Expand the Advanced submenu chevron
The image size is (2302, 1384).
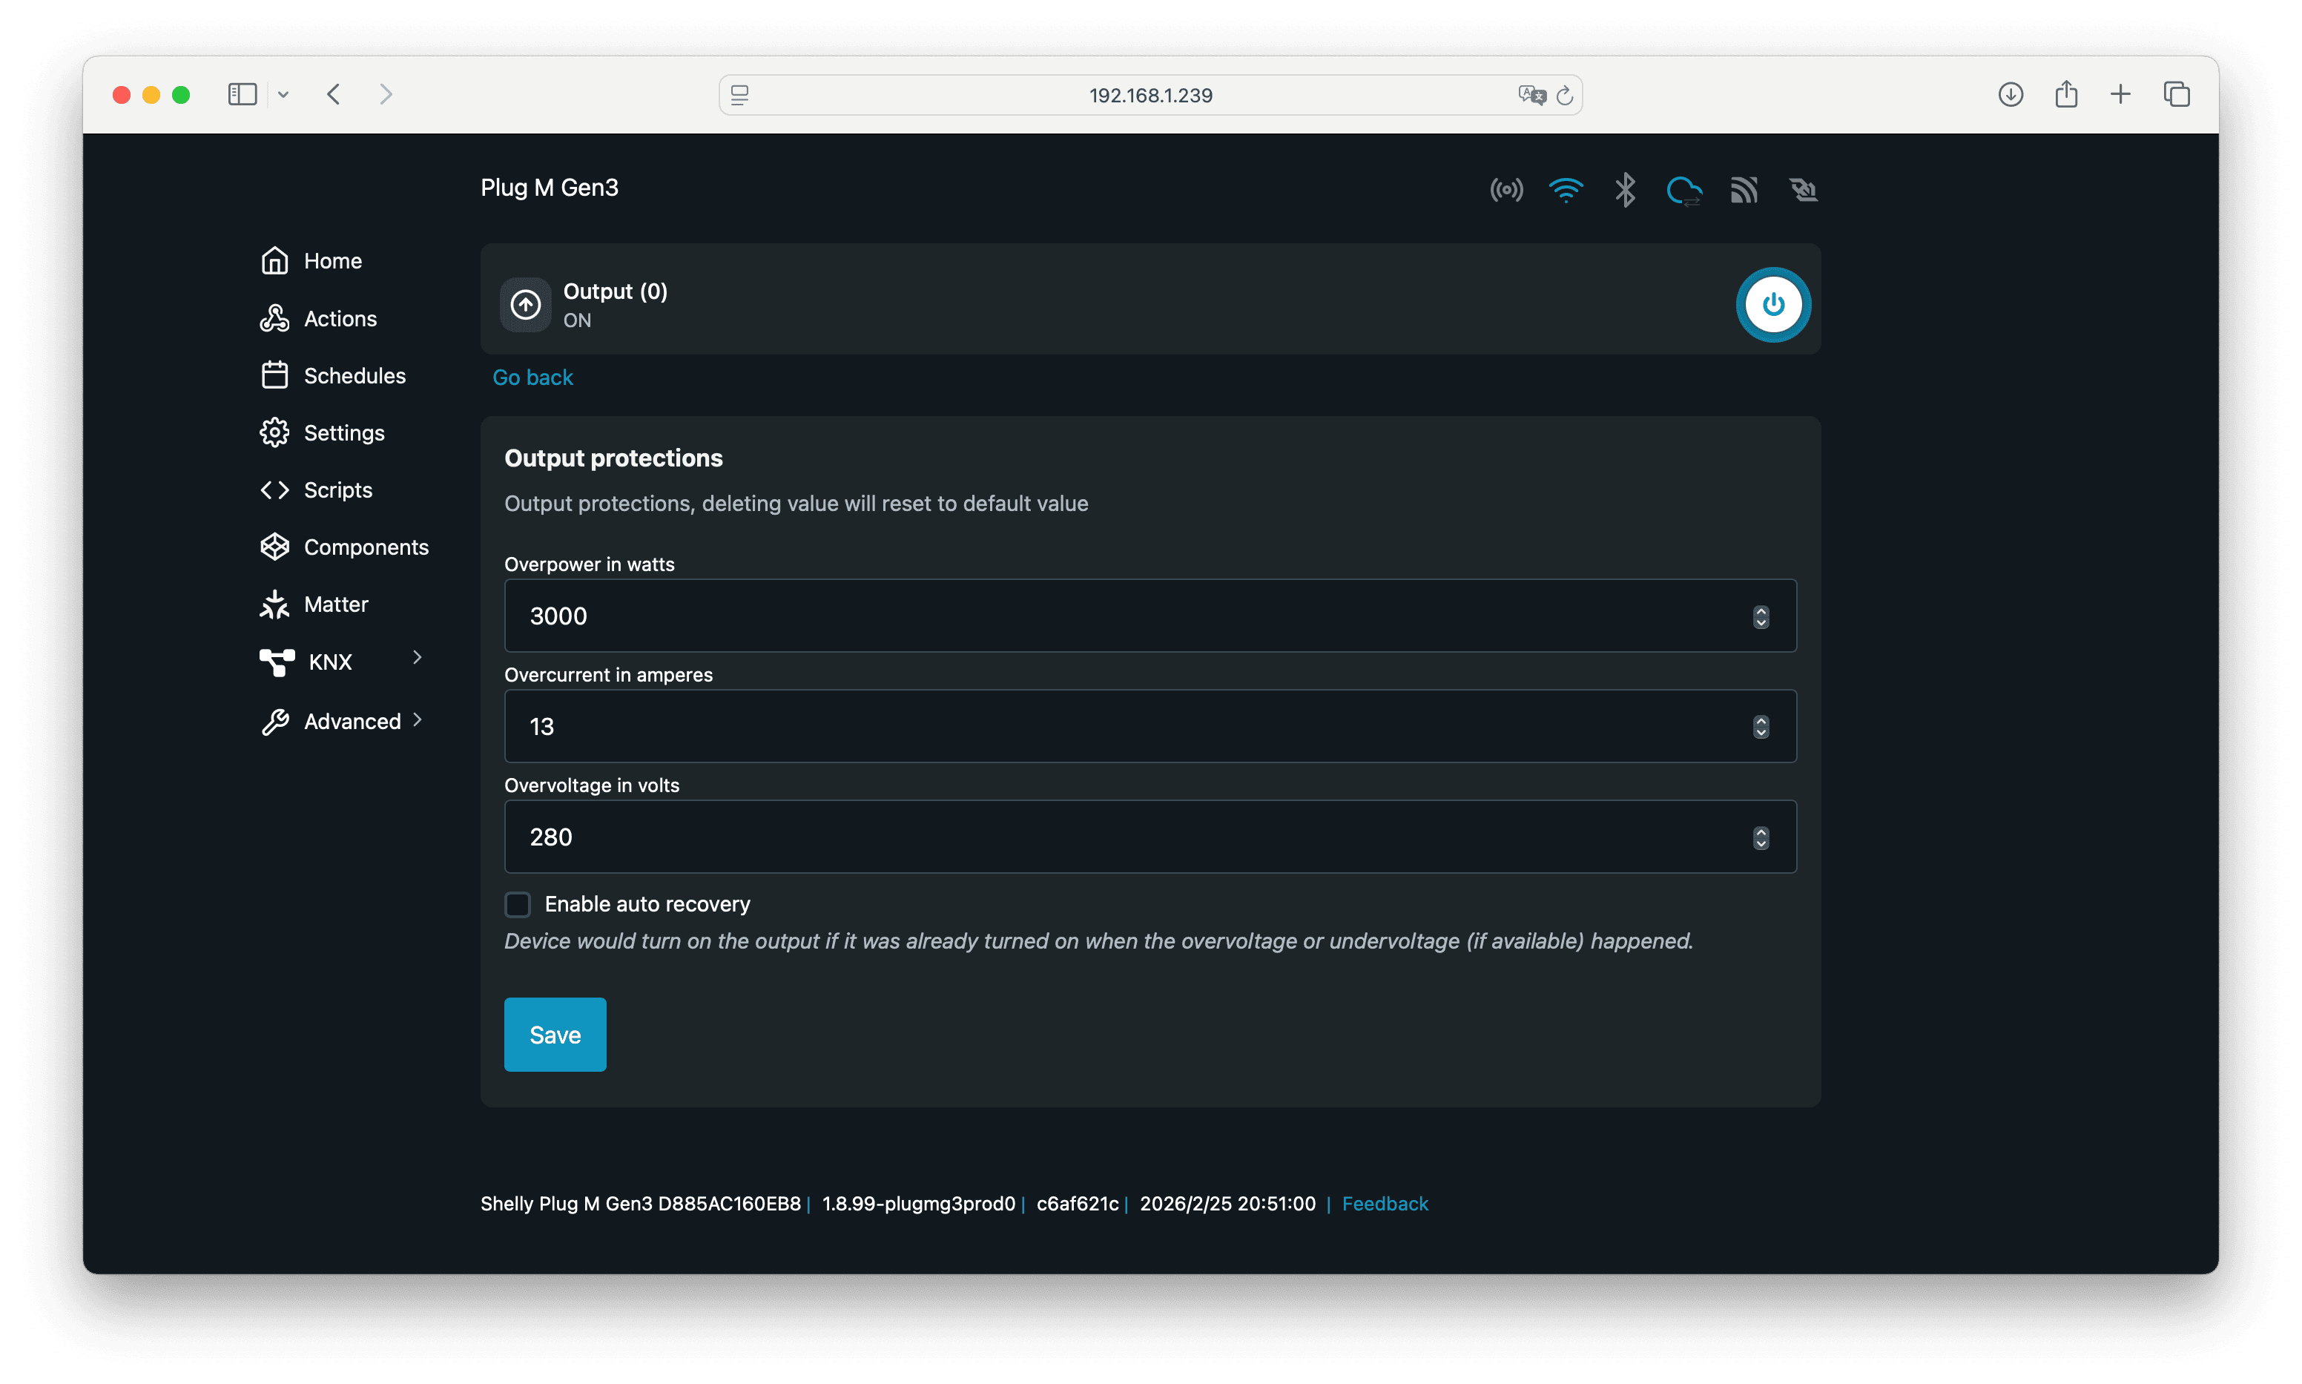click(417, 720)
